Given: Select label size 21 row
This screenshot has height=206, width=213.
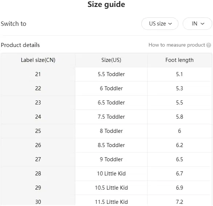Looking at the screenshot, I should [x=106, y=74].
